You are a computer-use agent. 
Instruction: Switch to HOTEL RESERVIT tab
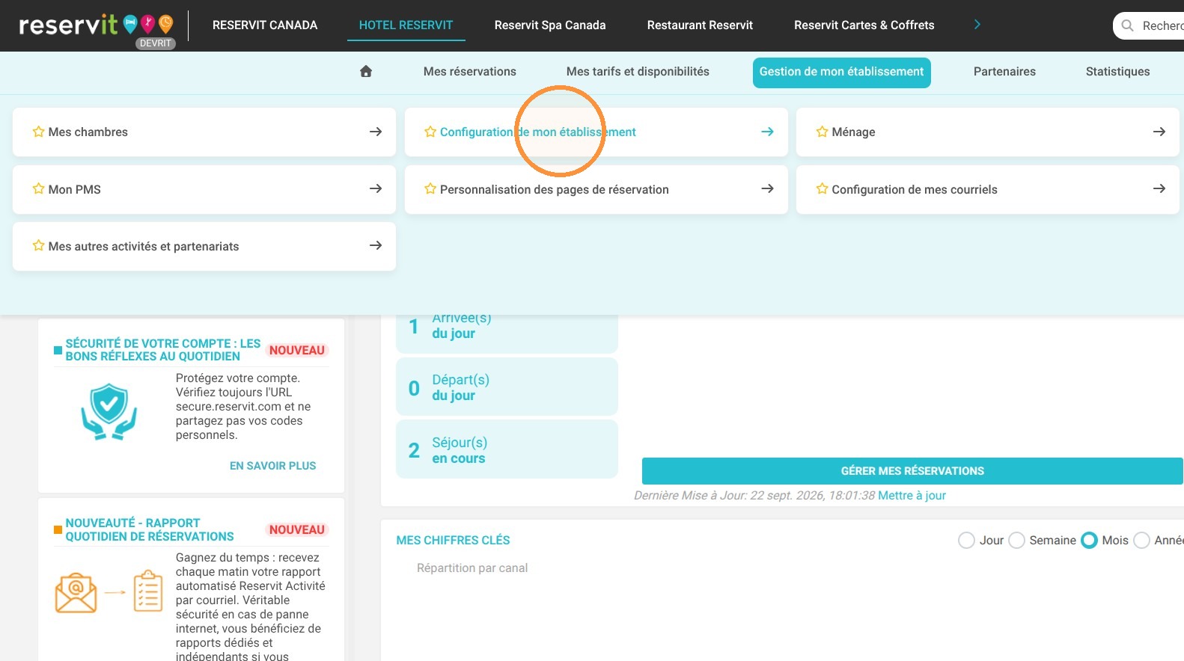click(406, 25)
